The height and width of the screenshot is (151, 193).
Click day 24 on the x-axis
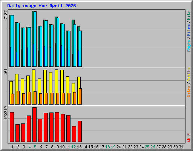141,147
